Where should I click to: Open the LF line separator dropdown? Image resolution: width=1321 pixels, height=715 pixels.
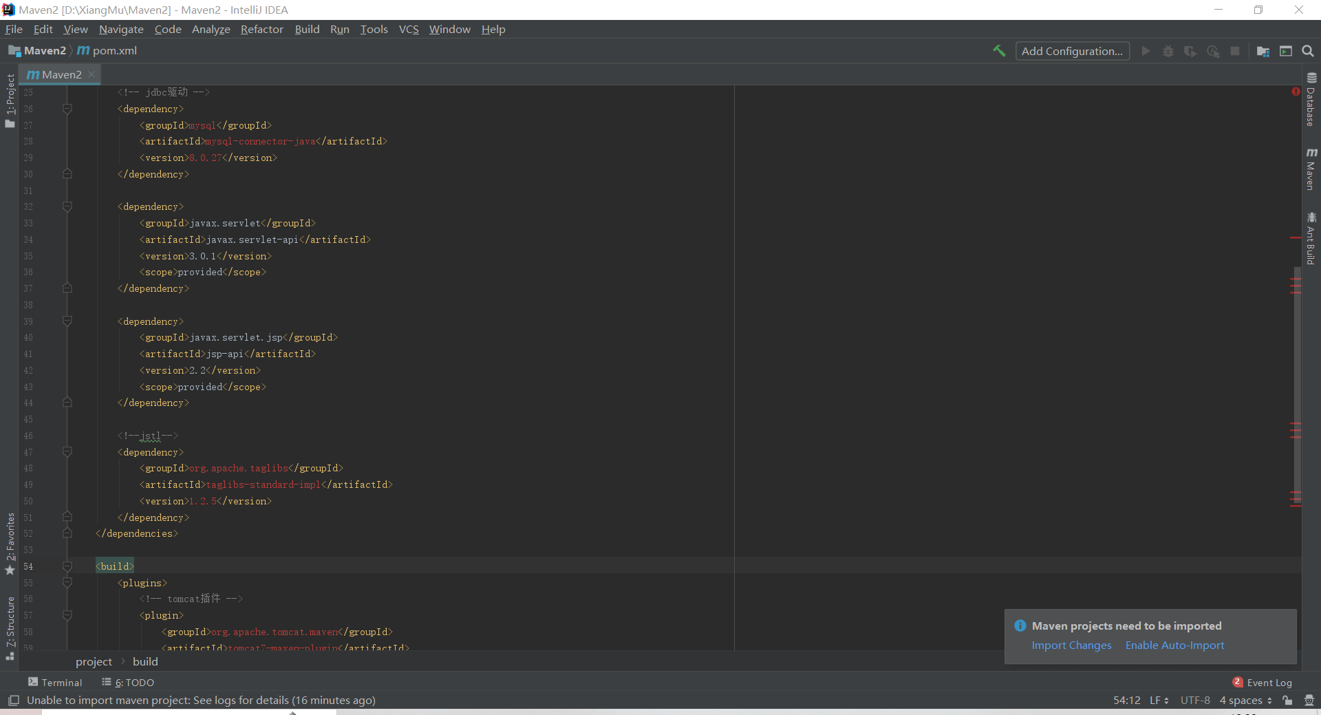coord(1159,701)
